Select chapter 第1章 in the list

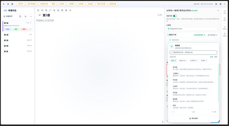(x=18, y=51)
